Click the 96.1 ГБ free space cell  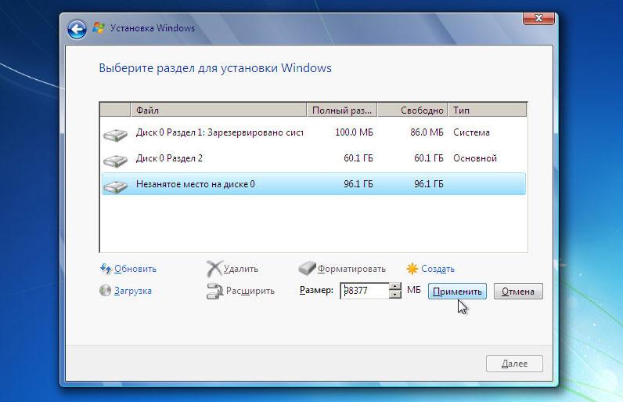(429, 183)
